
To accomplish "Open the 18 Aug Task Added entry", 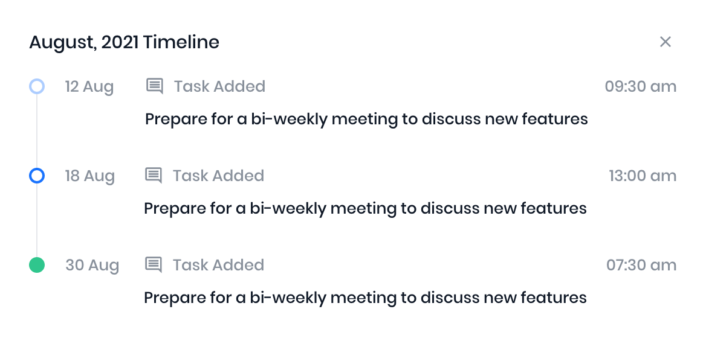I will tap(218, 176).
